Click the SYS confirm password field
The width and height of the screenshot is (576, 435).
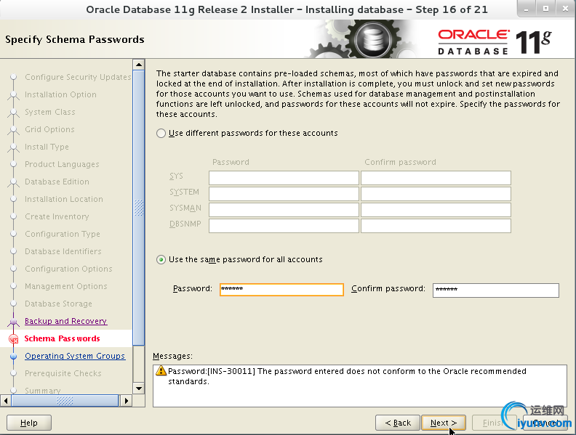[436, 178]
